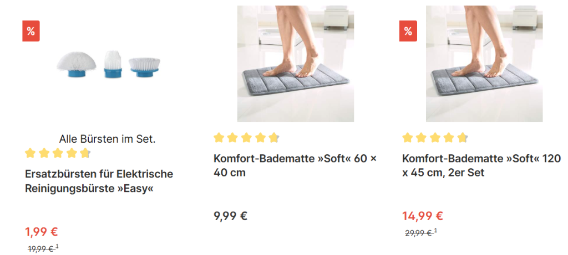Click the sale badge on the Ersatzbürsten product
The width and height of the screenshot is (568, 255).
coord(31,31)
